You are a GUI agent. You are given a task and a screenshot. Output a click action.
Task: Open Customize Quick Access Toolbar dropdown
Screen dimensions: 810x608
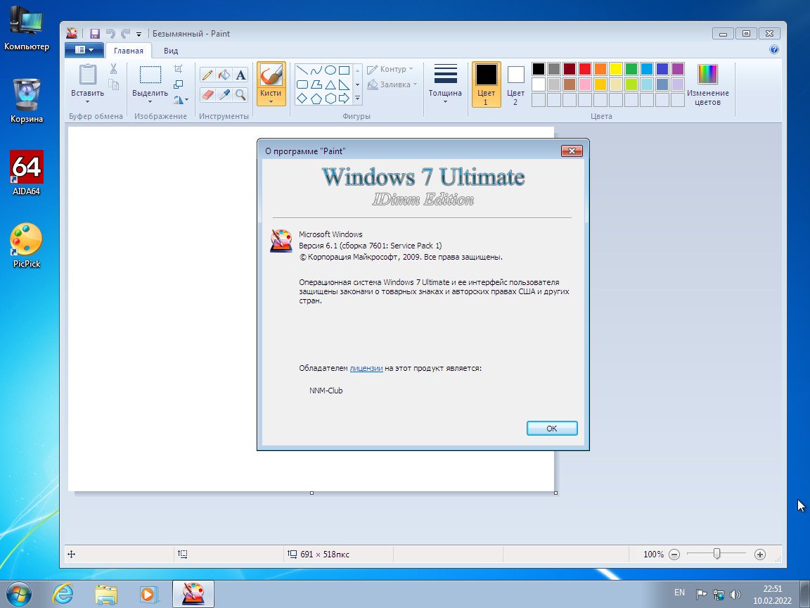(139, 34)
